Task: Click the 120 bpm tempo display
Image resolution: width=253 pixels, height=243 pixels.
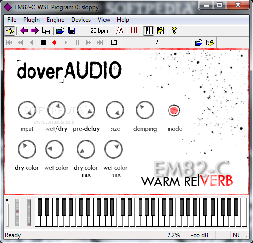Action: click(x=98, y=31)
